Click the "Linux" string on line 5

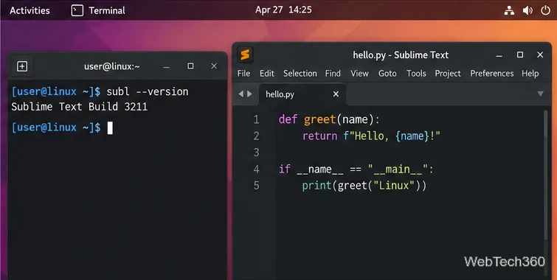point(394,185)
